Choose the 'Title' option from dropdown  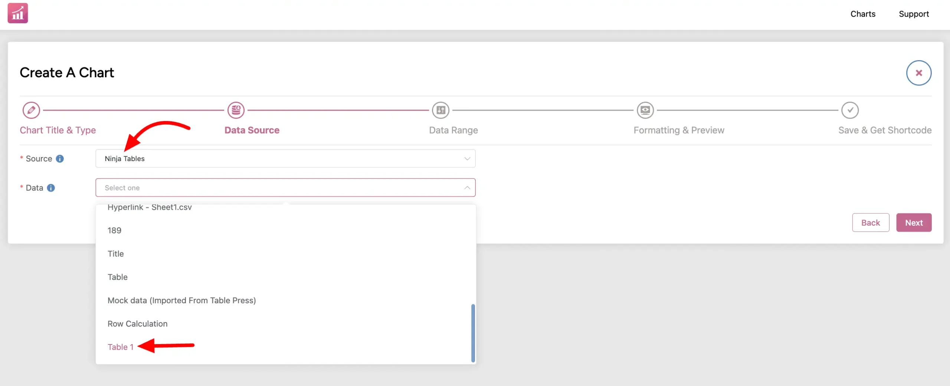tap(286, 254)
